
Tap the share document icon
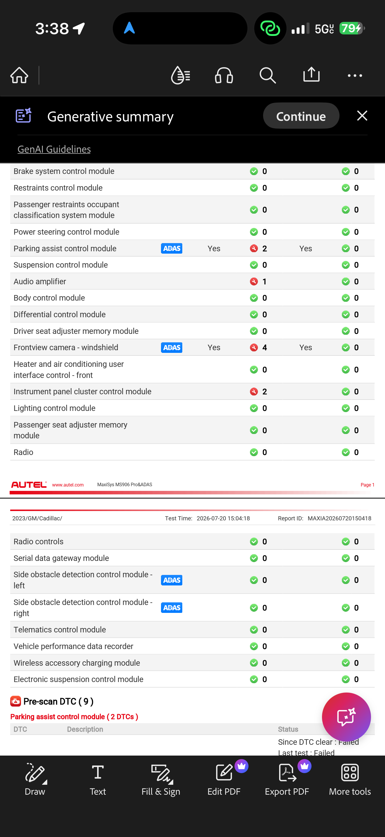(311, 74)
